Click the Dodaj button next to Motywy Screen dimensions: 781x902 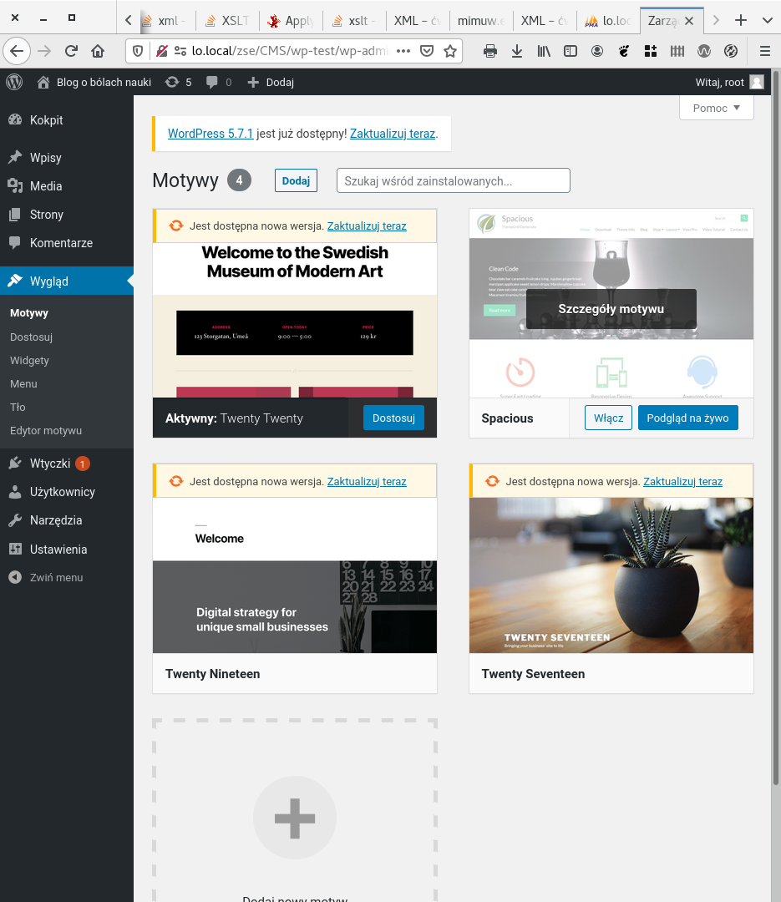[x=296, y=180]
